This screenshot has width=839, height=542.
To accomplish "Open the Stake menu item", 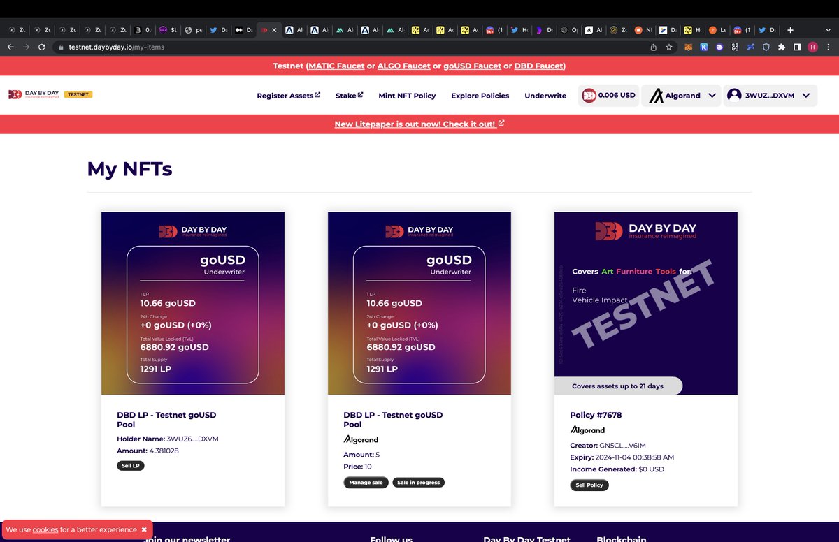I will [x=349, y=96].
